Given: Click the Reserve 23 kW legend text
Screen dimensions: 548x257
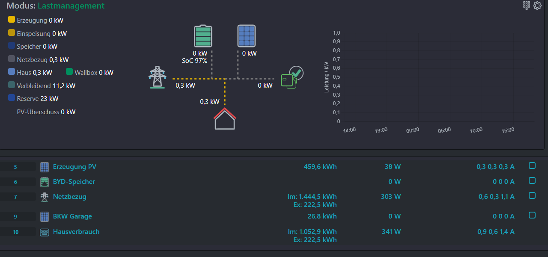Looking at the screenshot, I should click(x=38, y=98).
